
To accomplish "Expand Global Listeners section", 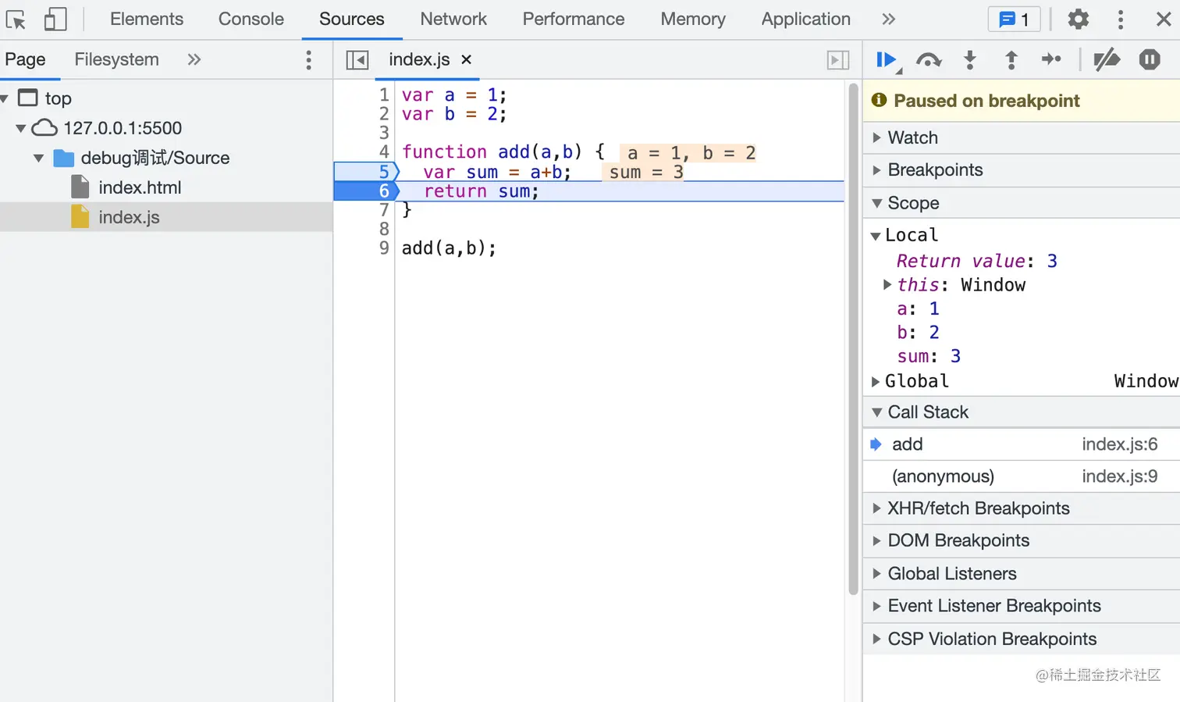I will pyautogui.click(x=1021, y=573).
